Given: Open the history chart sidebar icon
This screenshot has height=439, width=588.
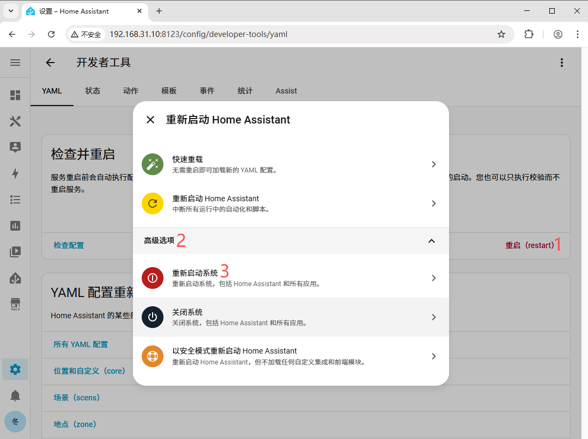Looking at the screenshot, I should point(15,226).
